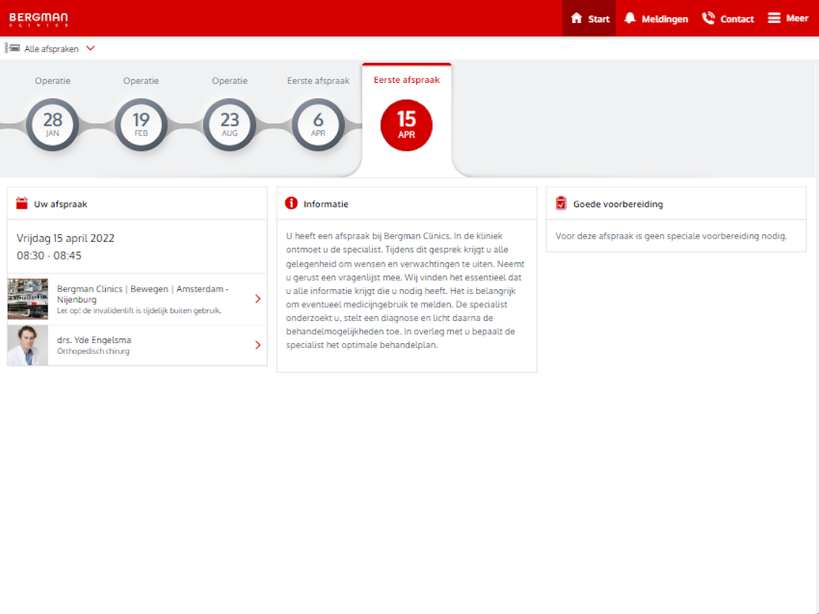Click the date Vrijdag 15 april 2022
The height and width of the screenshot is (614, 819).
point(65,238)
